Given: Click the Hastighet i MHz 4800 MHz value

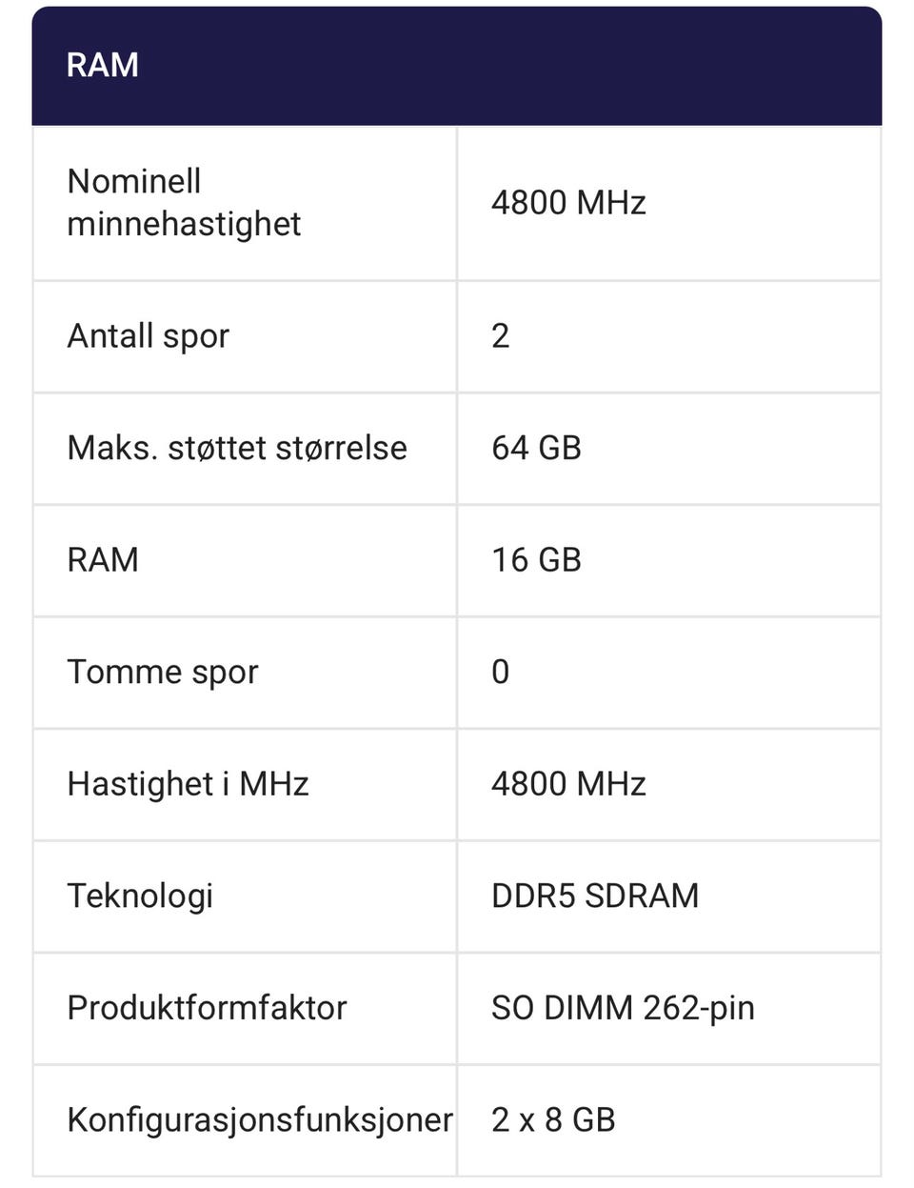Looking at the screenshot, I should [568, 784].
